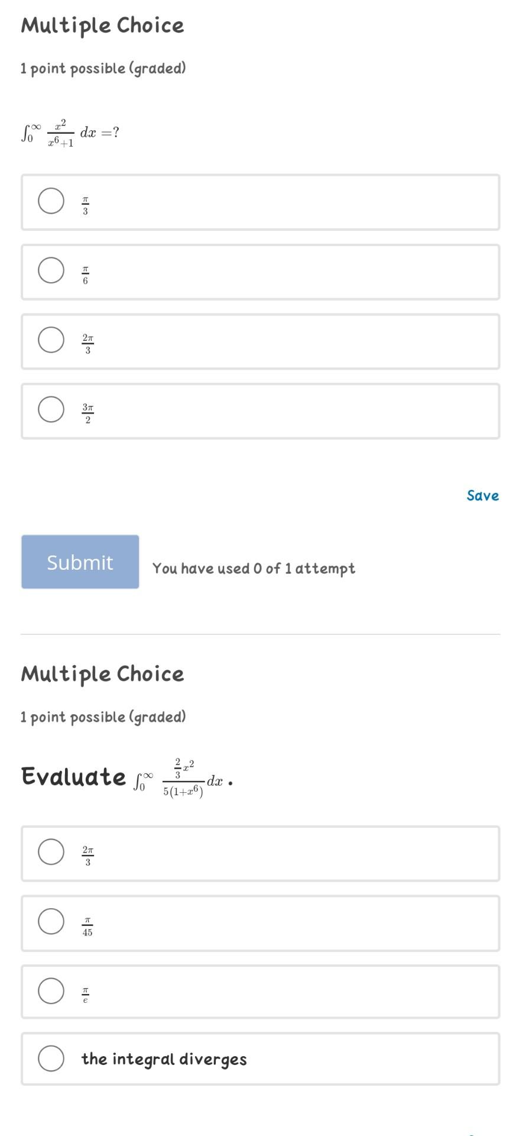Click the answer row showing 3π/2

[260, 411]
